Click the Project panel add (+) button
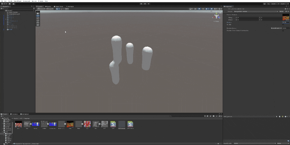 tap(2, 116)
